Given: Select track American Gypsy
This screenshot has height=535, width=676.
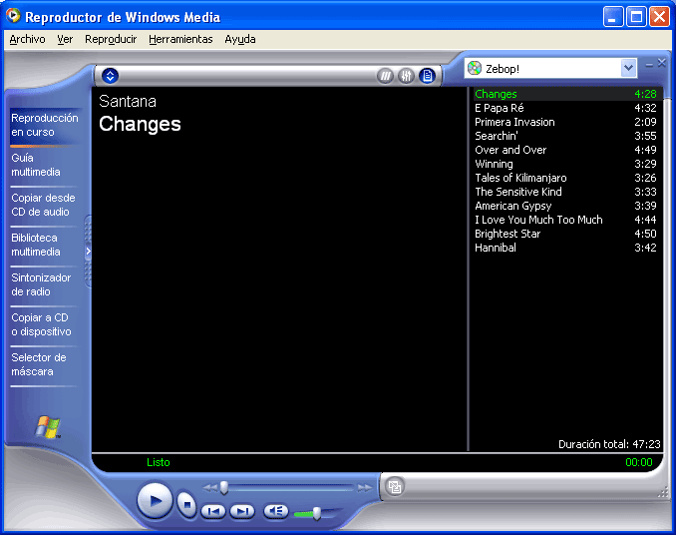Looking at the screenshot, I should point(565,206).
